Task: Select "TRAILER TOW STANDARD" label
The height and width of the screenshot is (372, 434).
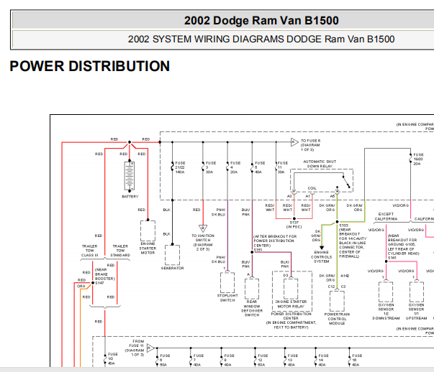Action: tap(120, 251)
